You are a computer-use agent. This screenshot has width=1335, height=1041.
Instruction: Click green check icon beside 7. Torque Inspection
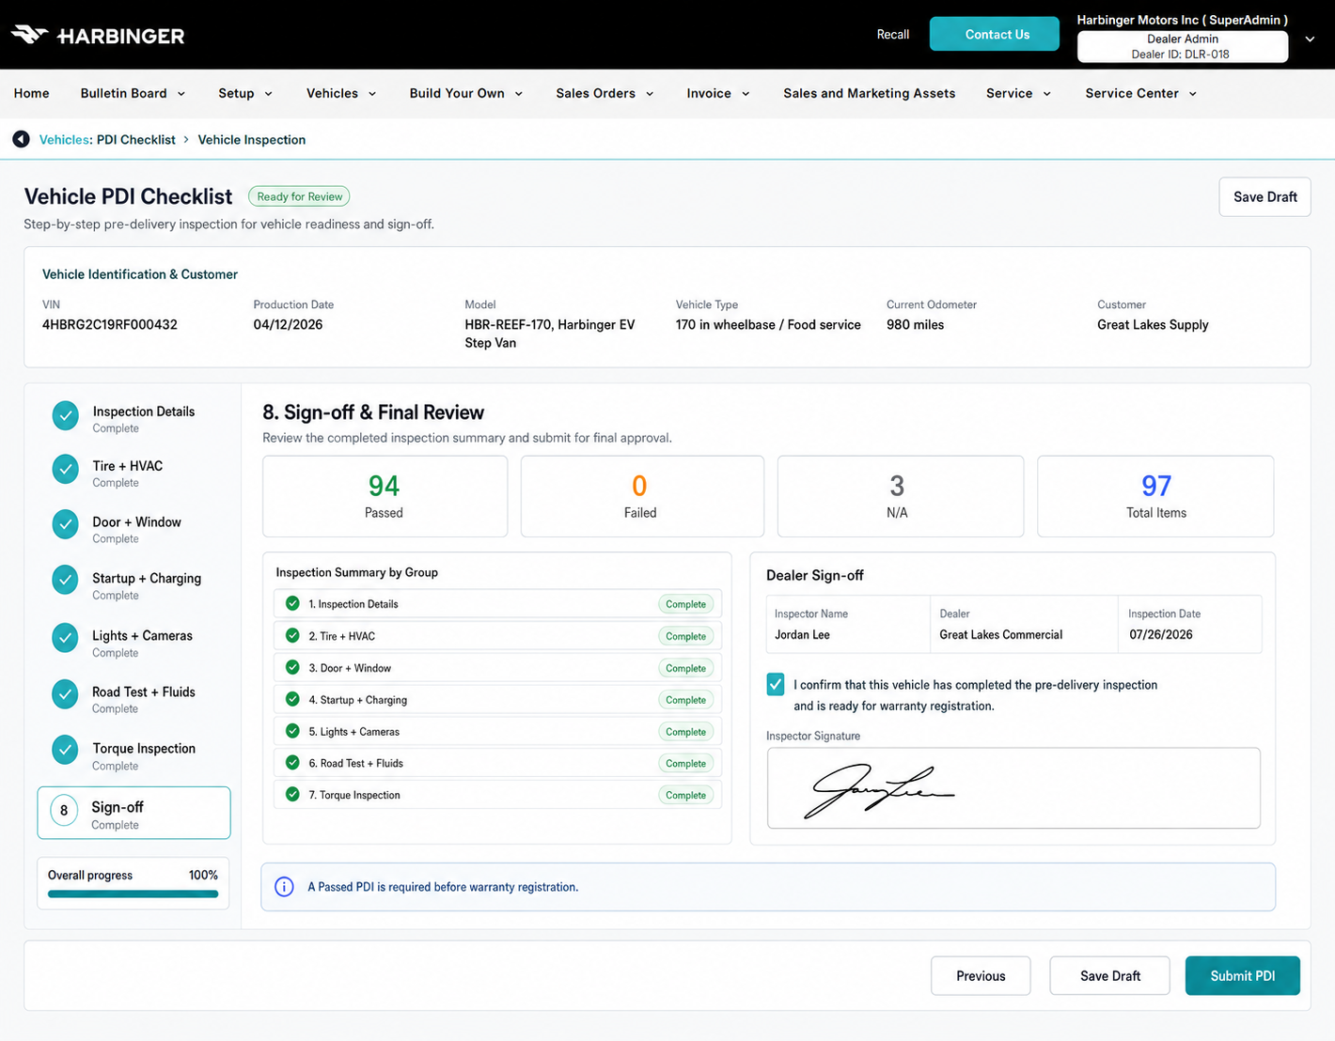(292, 794)
